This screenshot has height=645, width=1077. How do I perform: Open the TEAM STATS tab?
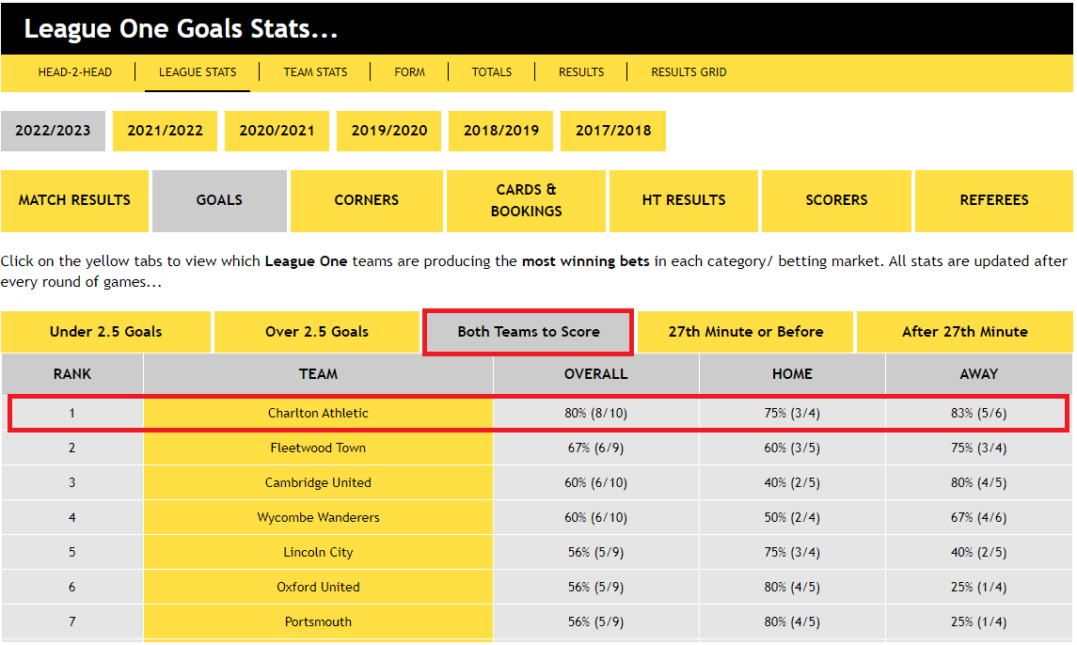coord(314,71)
